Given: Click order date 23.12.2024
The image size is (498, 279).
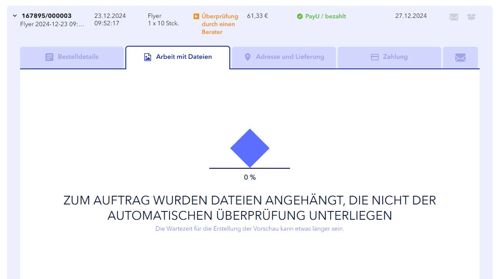Looking at the screenshot, I should (x=110, y=16).
